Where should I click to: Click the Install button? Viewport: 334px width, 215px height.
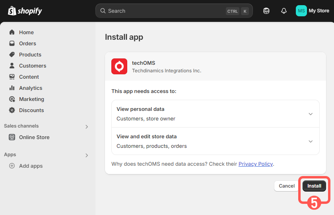click(314, 186)
